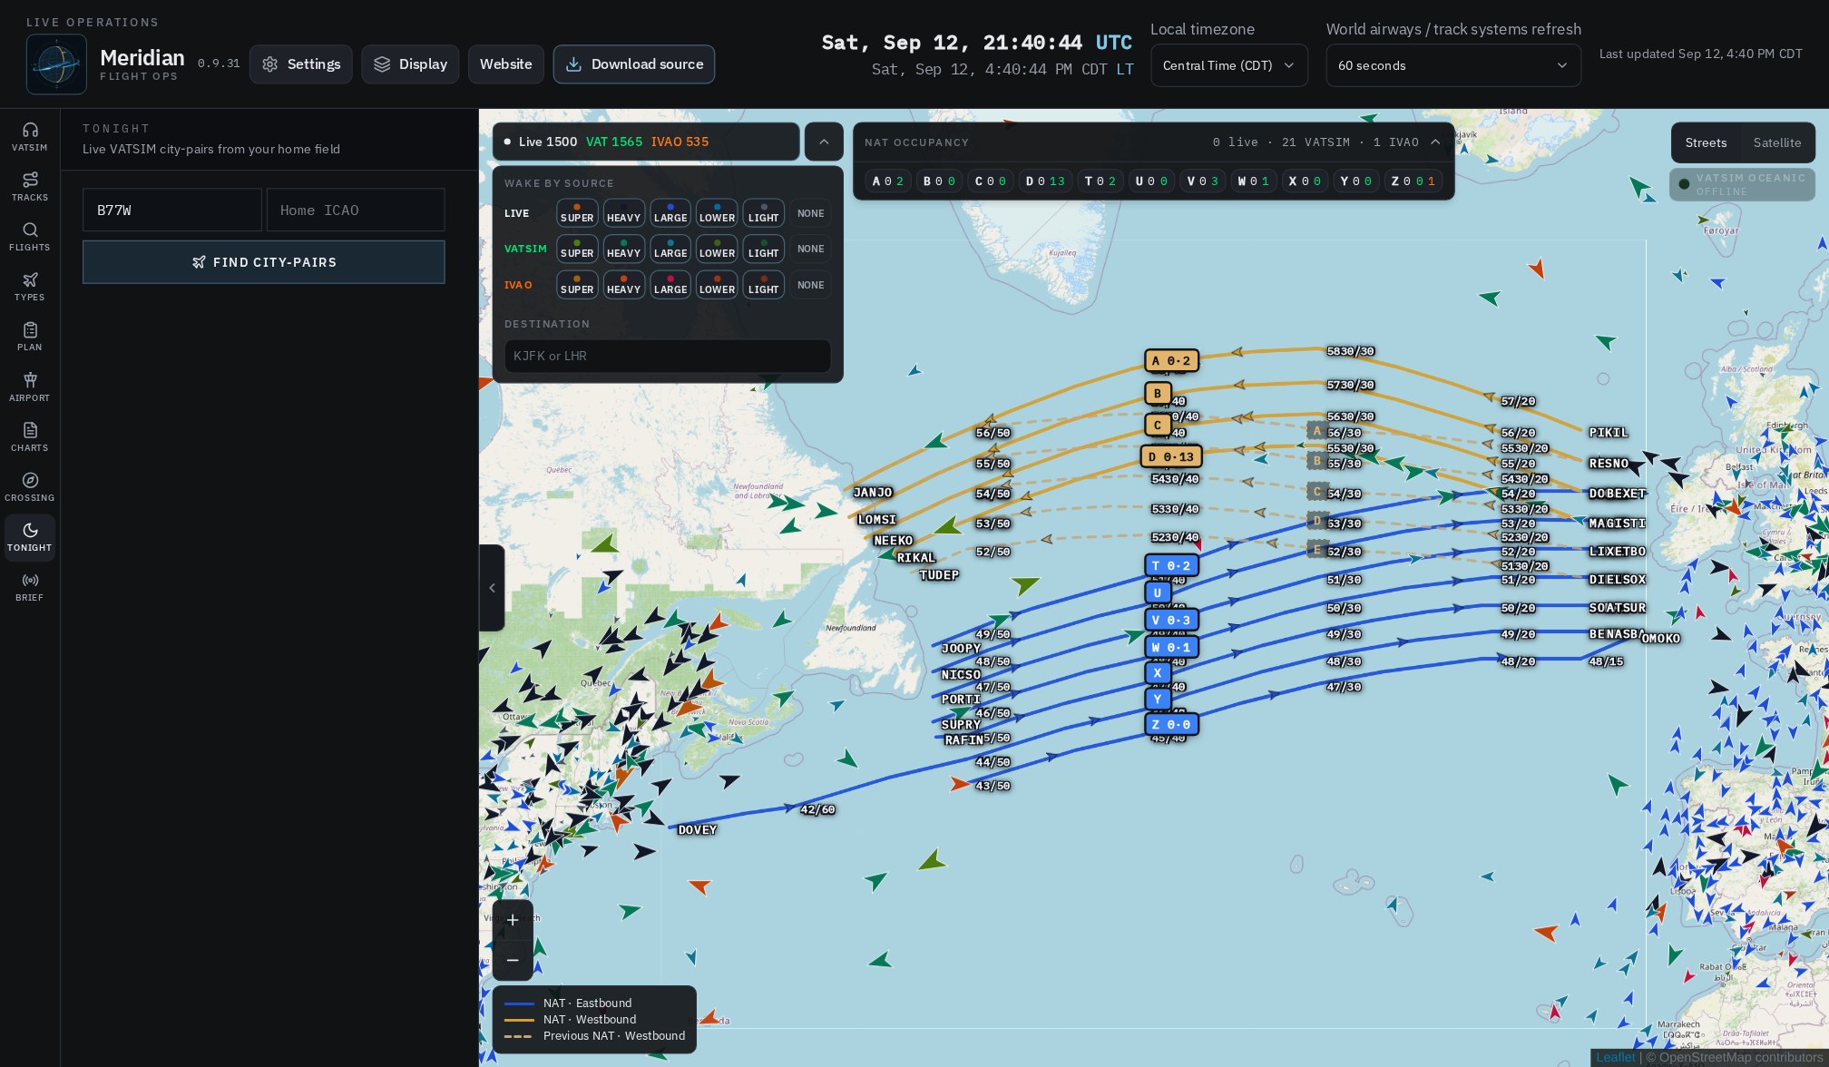Open the aircraft Types section
The width and height of the screenshot is (1829, 1067).
point(29,286)
